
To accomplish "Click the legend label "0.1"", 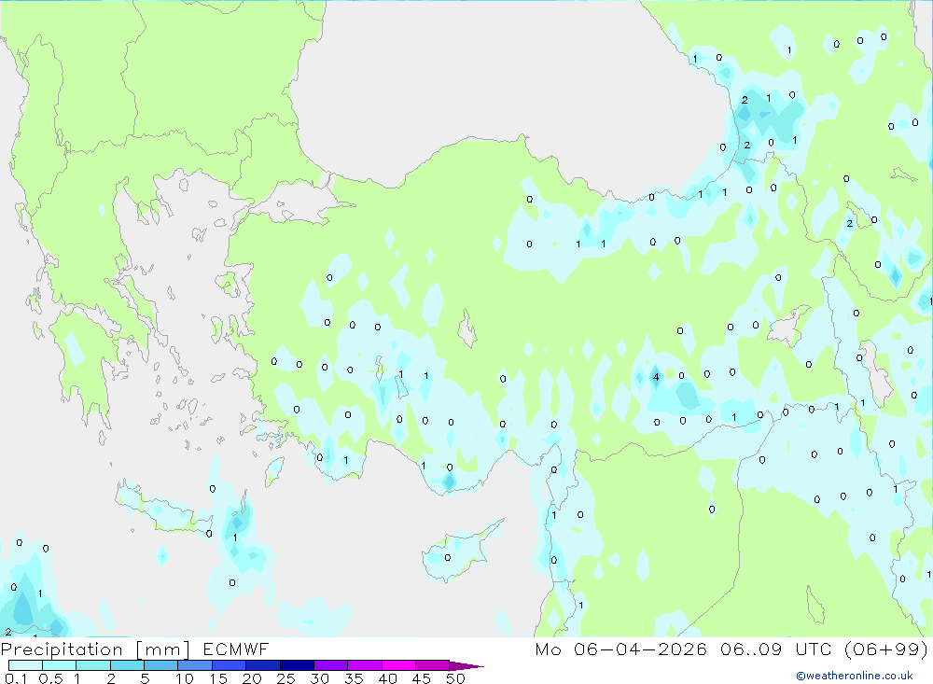I will point(16,678).
